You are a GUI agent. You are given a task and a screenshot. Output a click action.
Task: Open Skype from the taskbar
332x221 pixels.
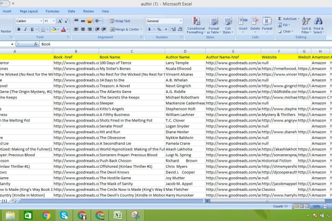64,215
